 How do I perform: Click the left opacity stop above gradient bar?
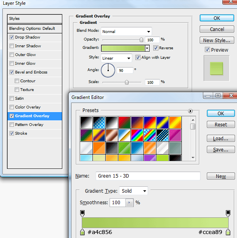pyautogui.click(x=82, y=213)
